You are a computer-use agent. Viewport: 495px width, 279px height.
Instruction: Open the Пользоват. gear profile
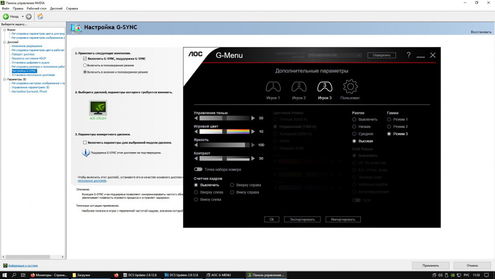[x=350, y=87]
